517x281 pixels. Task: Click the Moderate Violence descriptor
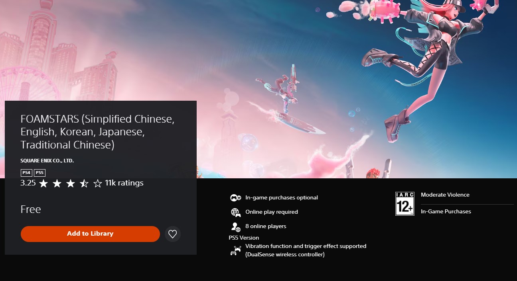coord(445,195)
